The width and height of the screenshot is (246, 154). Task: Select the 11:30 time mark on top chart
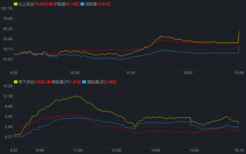(x=130, y=73)
